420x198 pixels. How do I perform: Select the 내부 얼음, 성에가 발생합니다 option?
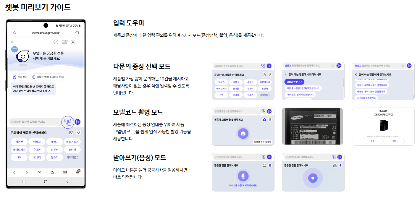click(x=300, y=95)
